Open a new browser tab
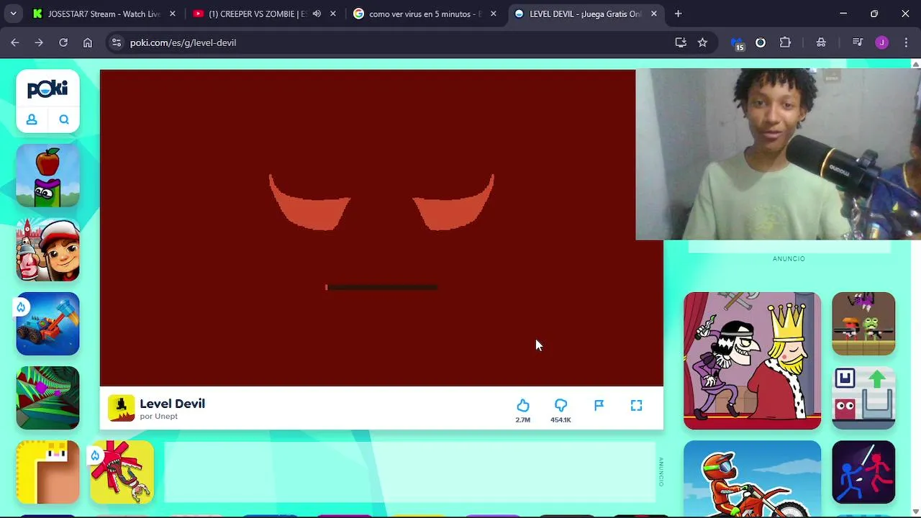Viewport: 921px width, 518px height. coord(679,14)
